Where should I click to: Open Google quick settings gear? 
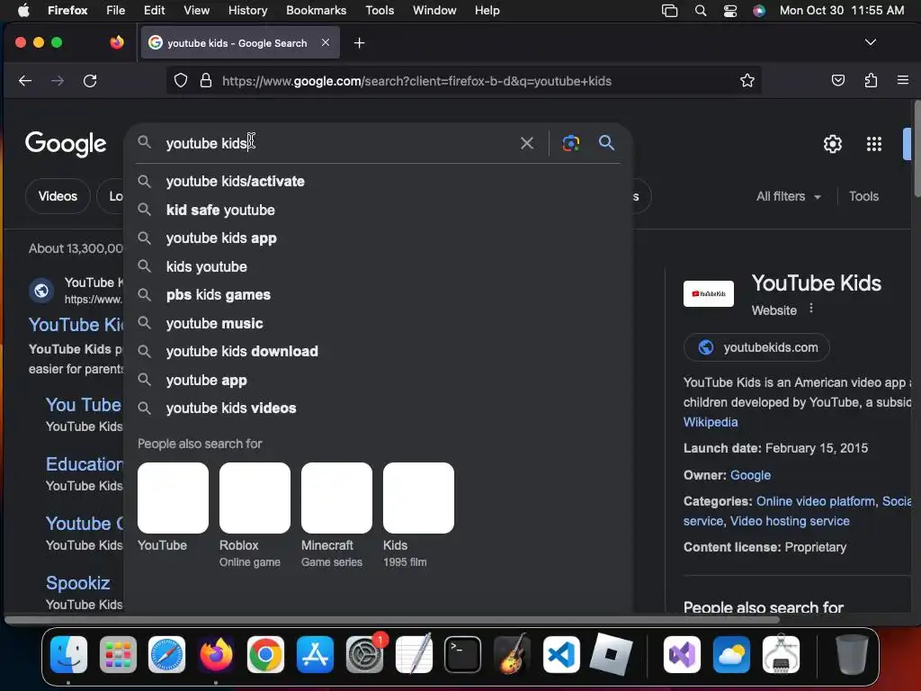(832, 144)
